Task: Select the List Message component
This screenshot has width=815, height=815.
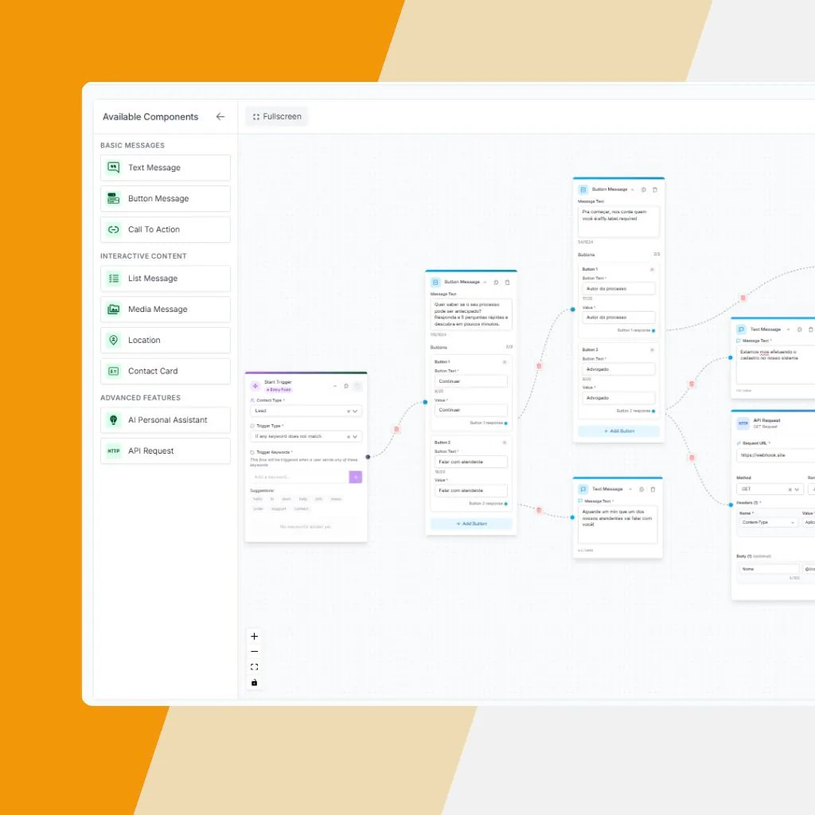Action: tap(166, 279)
